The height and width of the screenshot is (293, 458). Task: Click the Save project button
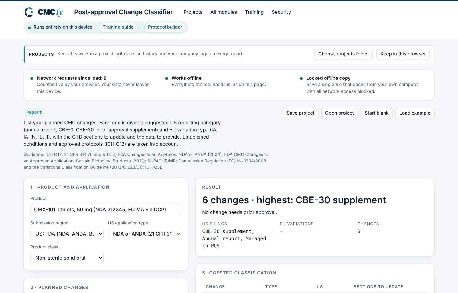pyautogui.click(x=300, y=113)
